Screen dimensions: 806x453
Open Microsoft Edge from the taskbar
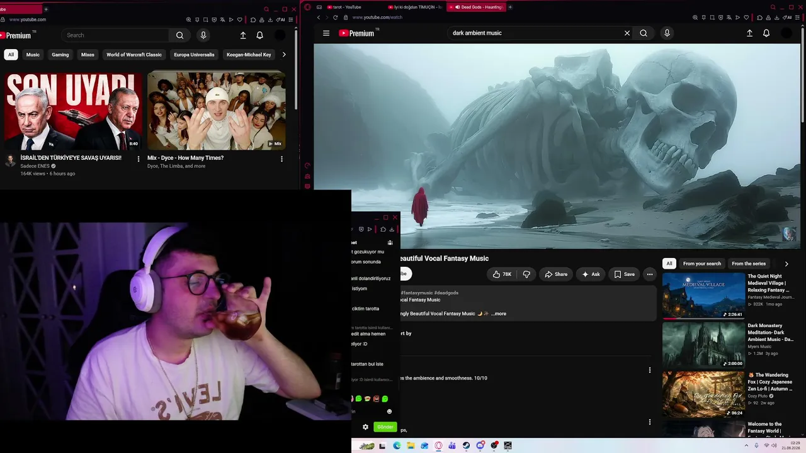pyautogui.click(x=397, y=445)
